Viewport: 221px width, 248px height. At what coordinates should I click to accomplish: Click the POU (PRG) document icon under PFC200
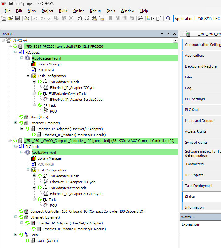(x=33, y=70)
